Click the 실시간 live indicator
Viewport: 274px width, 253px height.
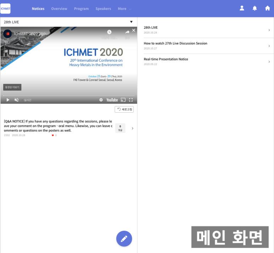(27, 100)
